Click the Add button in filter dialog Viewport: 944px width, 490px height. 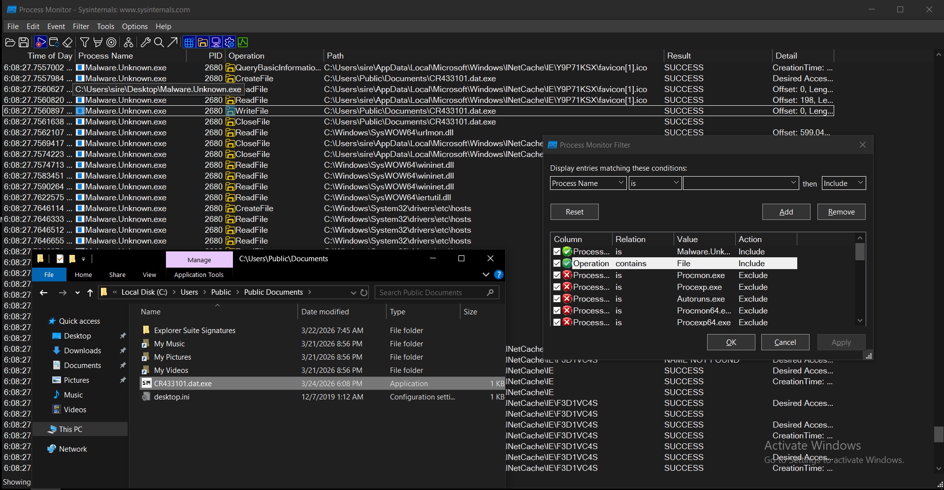pos(786,212)
